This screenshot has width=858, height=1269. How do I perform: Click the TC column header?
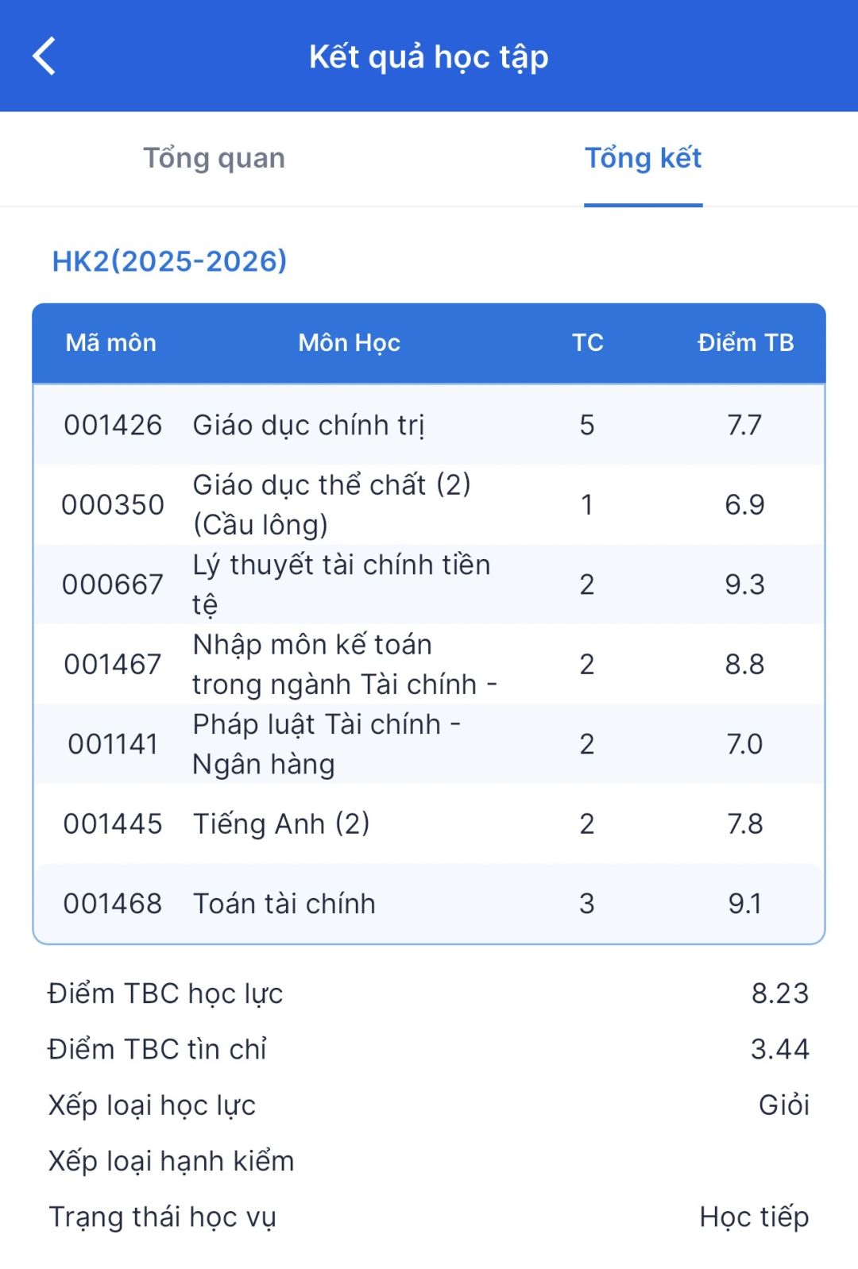[587, 342]
